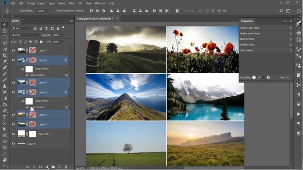Hide Layer 0 visibility eye
303x170 pixels.
point(13,144)
